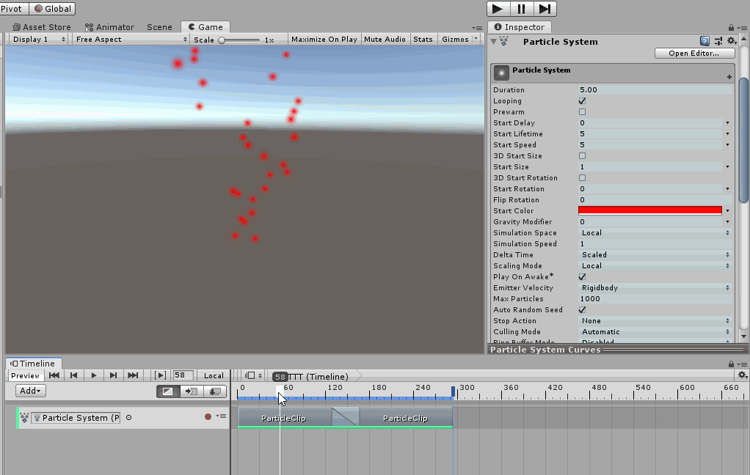Switch to the Scene tab

(x=159, y=26)
